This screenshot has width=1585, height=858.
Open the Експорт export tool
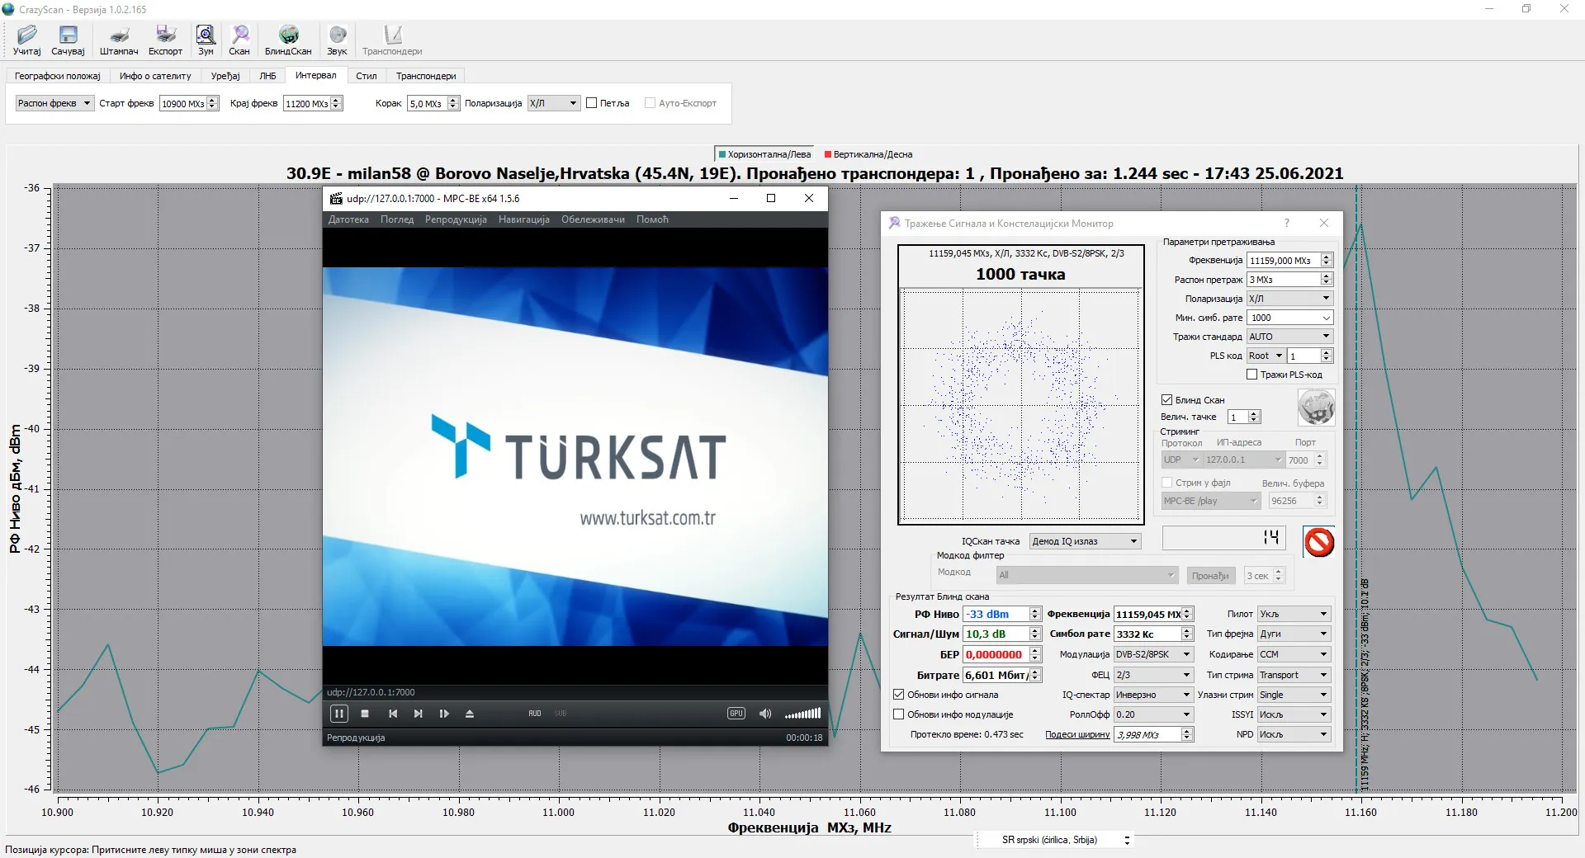point(165,39)
